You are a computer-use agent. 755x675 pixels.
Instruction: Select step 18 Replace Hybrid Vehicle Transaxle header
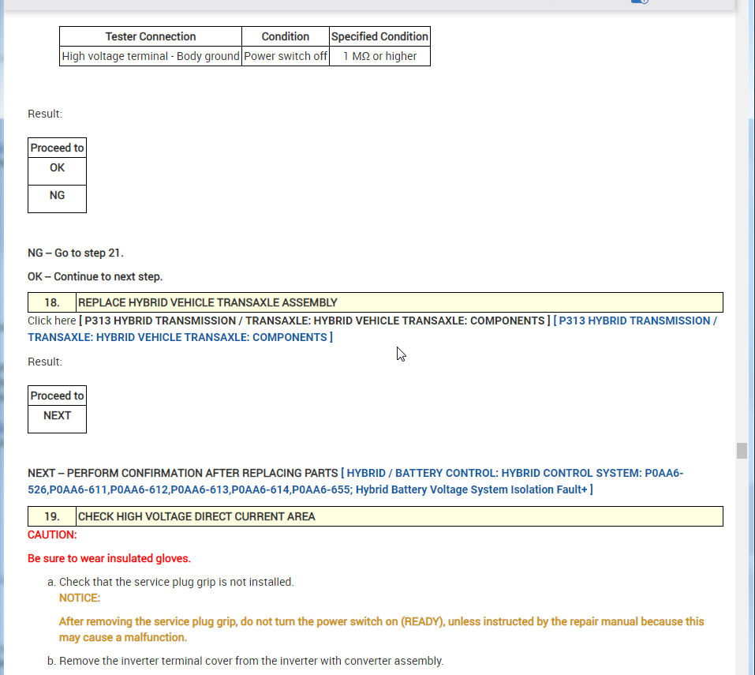[x=375, y=302]
